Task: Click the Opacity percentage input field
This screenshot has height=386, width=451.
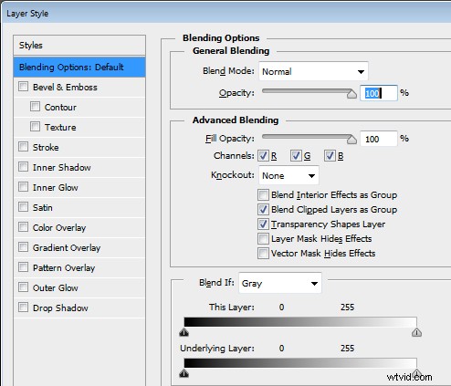Action: tap(379, 93)
